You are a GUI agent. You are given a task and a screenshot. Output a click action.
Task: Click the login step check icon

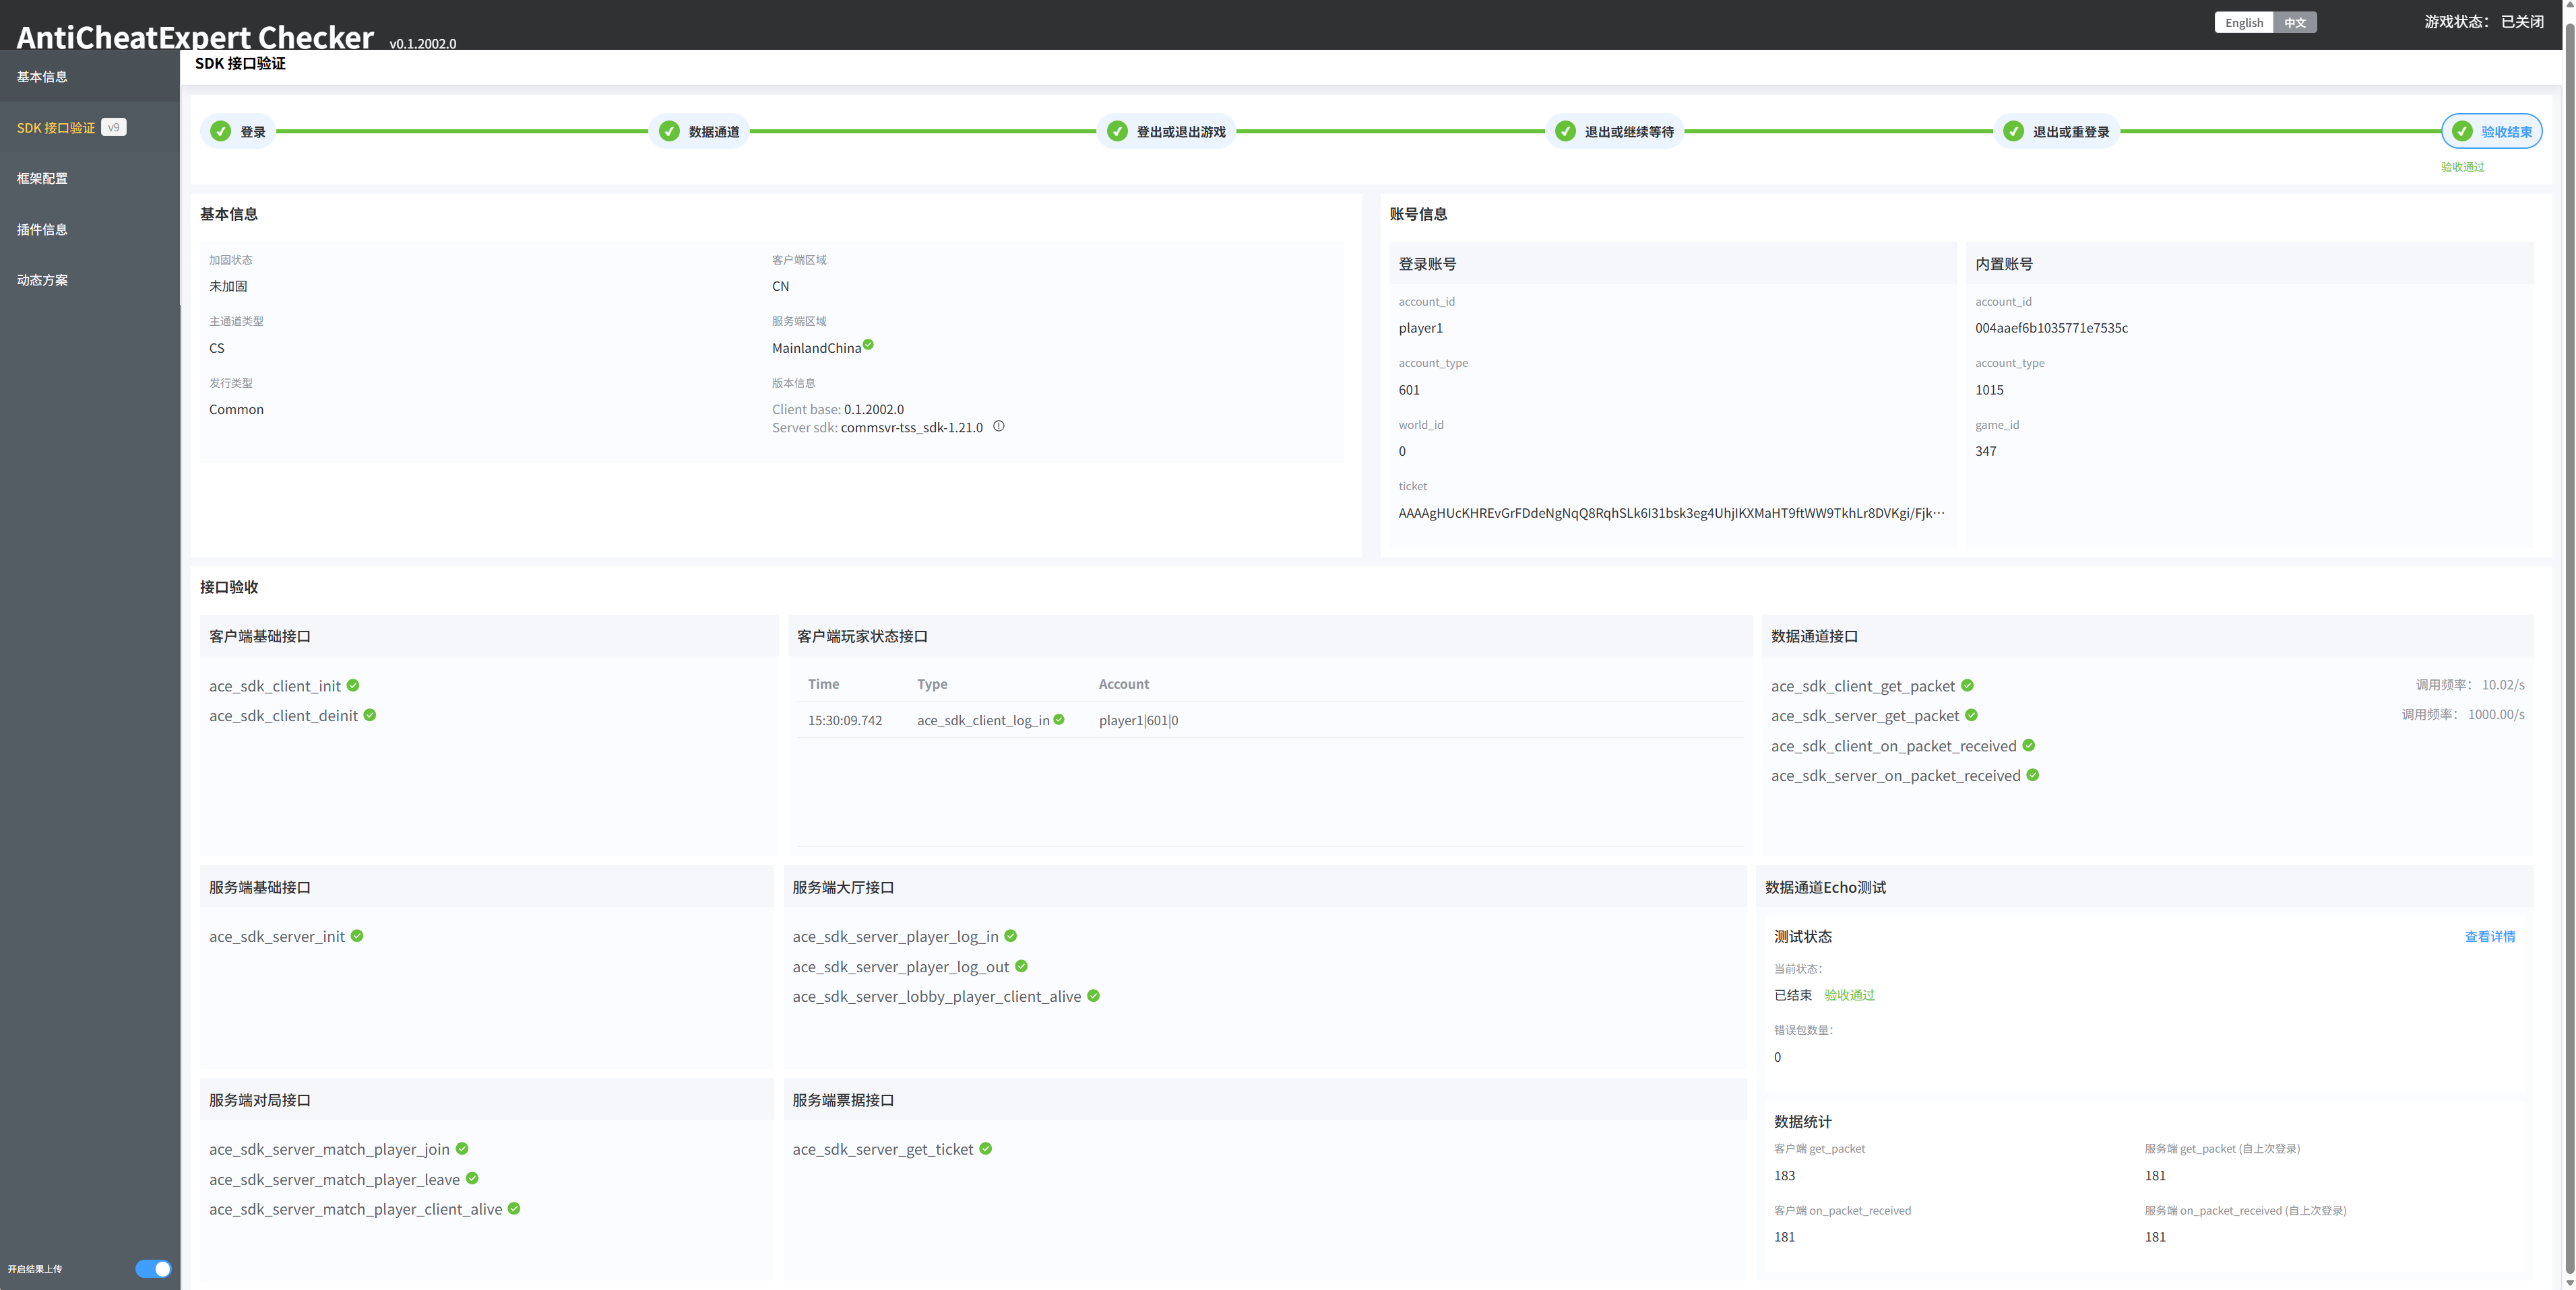221,132
